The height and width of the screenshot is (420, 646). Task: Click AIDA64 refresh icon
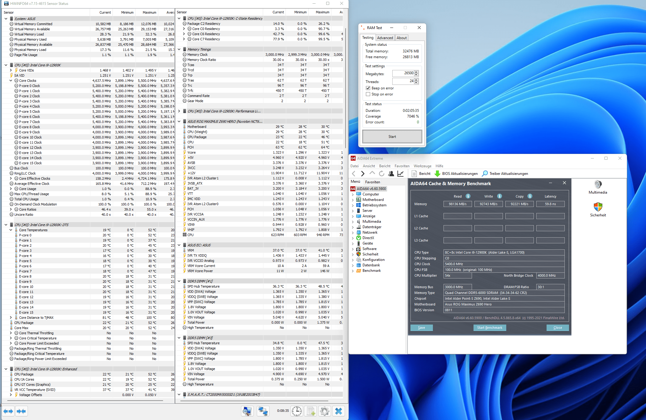click(x=382, y=174)
